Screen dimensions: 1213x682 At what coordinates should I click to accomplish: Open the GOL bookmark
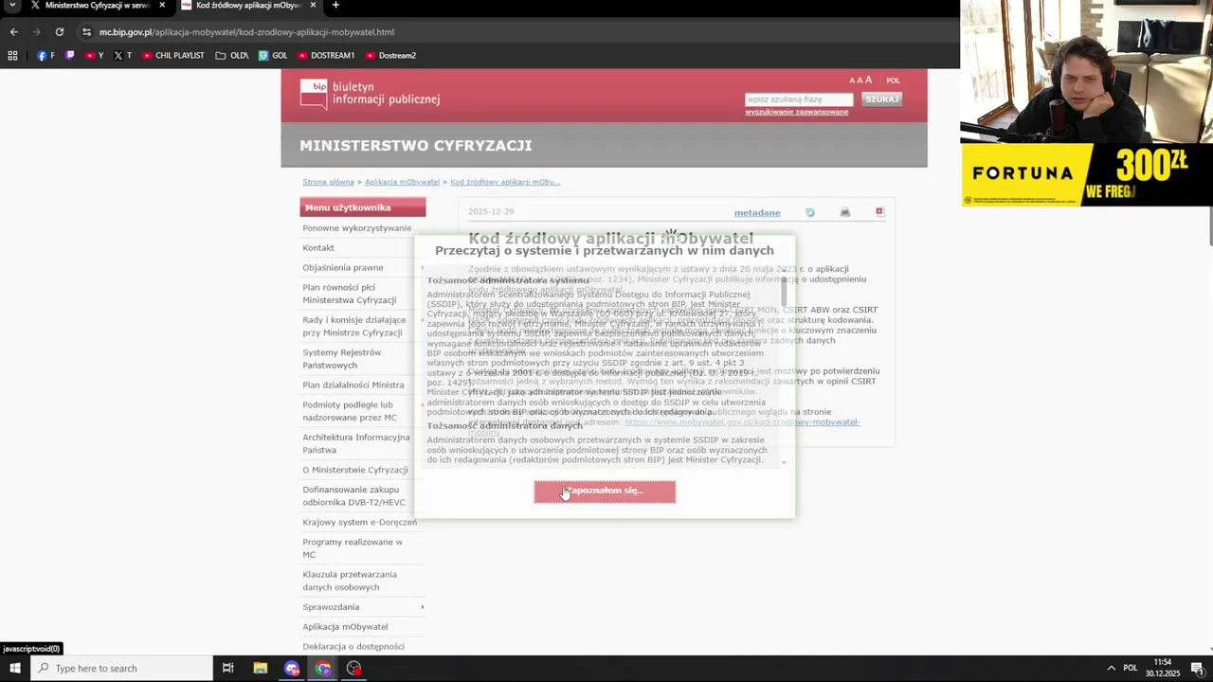[273, 56]
